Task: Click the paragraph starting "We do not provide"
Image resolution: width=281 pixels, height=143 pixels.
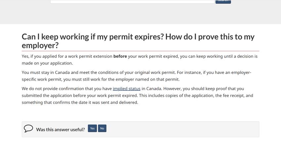Action: pos(138,95)
